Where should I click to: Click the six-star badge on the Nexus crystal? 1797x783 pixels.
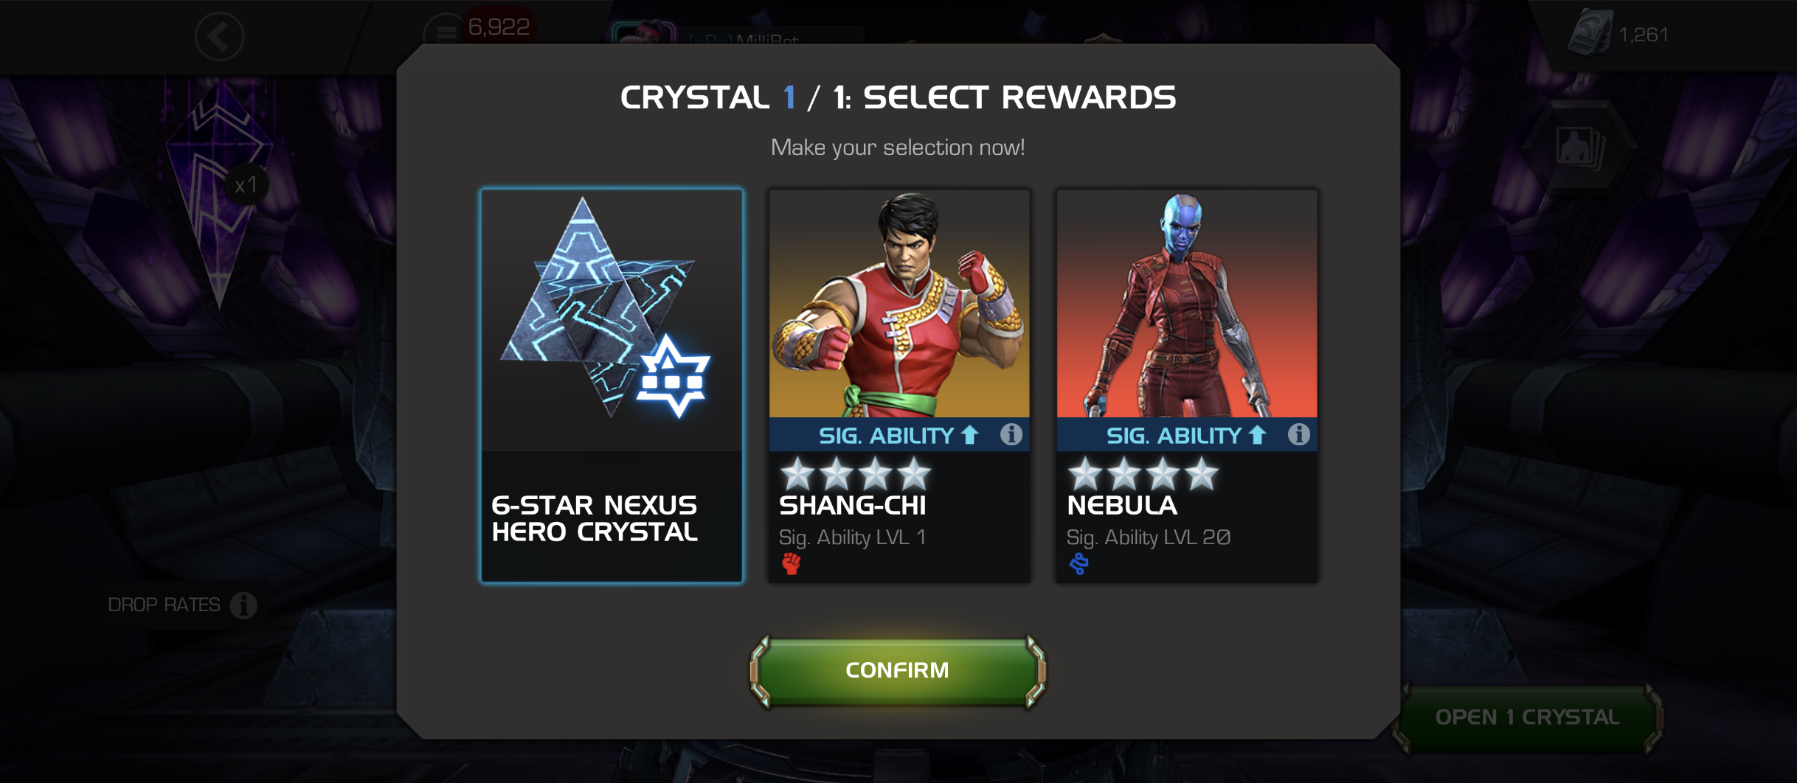pyautogui.click(x=673, y=376)
